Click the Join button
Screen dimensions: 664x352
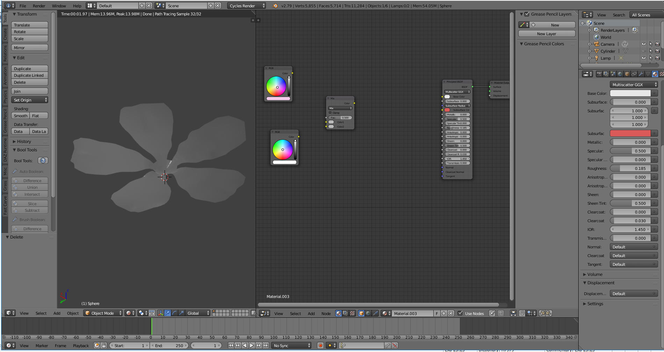[x=30, y=91]
